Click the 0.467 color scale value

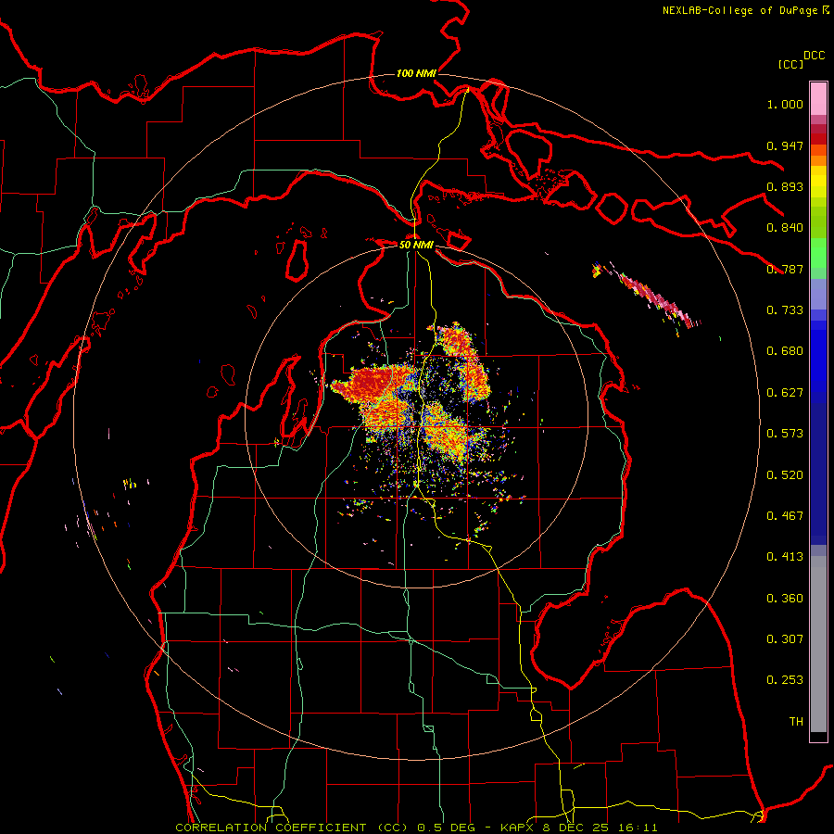[785, 516]
